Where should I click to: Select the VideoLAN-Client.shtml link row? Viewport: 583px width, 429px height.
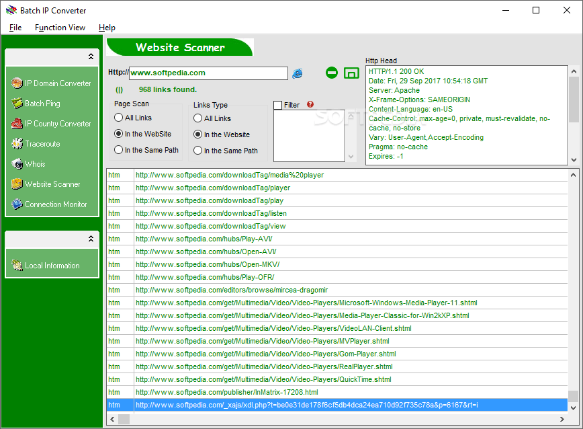point(337,328)
